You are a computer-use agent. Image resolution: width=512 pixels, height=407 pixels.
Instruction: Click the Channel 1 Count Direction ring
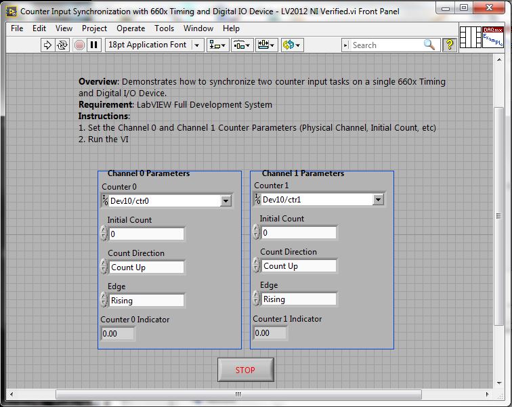(x=299, y=266)
